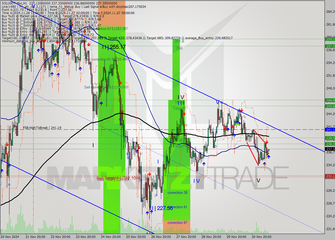Click the 'Sell correction 61.8 | 255.409' label
335x240 pixels.
coord(106,59)
